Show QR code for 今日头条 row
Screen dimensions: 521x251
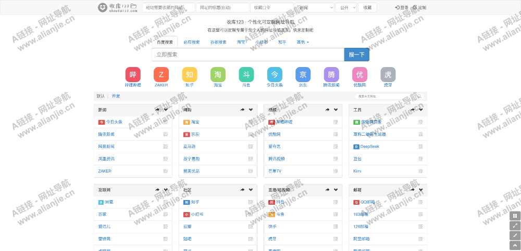(166, 122)
